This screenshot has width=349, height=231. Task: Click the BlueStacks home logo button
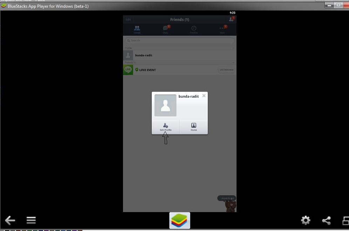coord(180,220)
